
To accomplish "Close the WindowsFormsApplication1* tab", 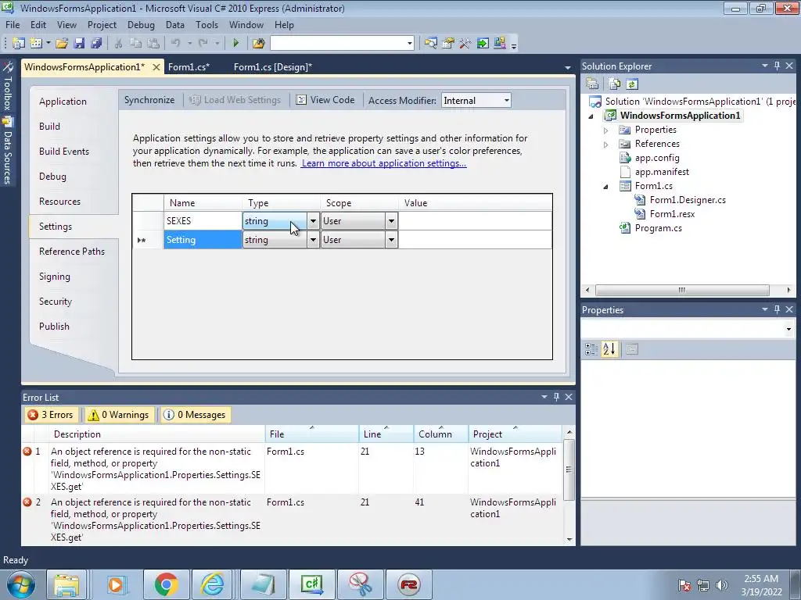I will [x=156, y=67].
